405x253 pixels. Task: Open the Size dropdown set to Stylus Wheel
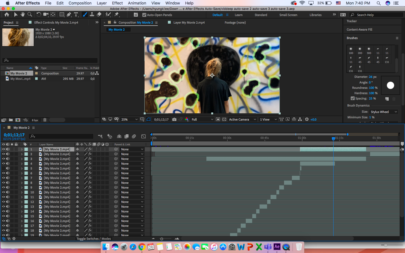(384, 112)
